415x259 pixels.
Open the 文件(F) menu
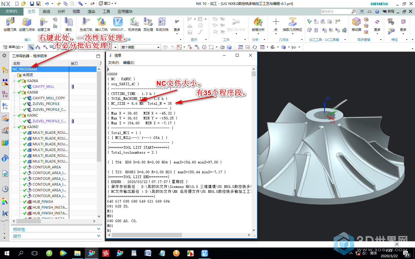12,12
